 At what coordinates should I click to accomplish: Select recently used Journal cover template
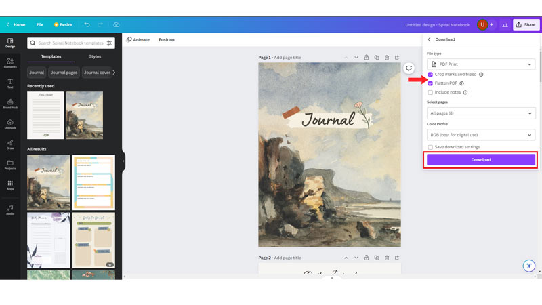click(84, 115)
